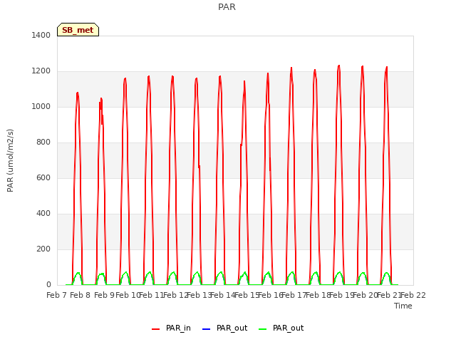The height and width of the screenshot is (342, 456).
Task: Toggle the red PAR_in legend entry
Action: [171, 328]
